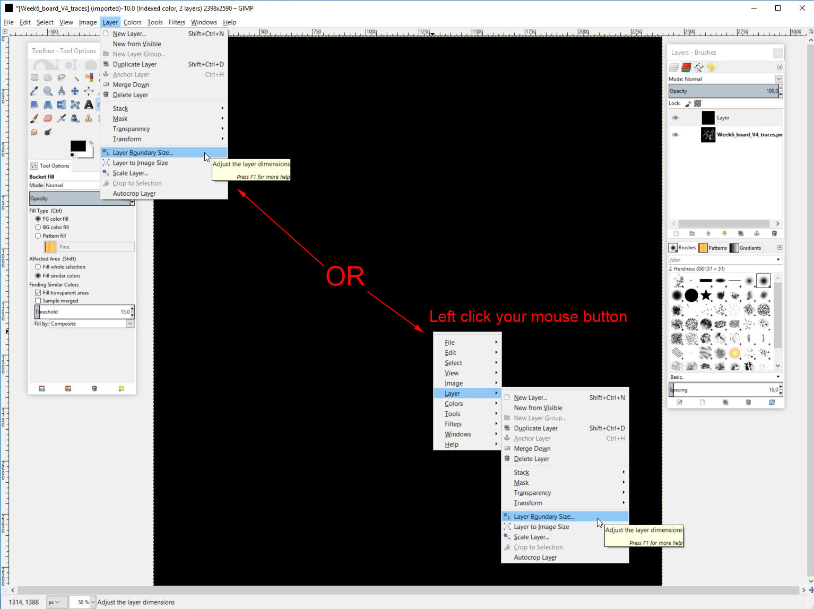Open the Tool Options tab

coord(50,166)
